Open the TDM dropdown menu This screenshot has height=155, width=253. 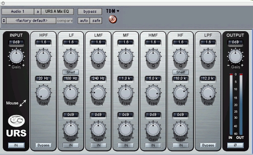click(113, 11)
